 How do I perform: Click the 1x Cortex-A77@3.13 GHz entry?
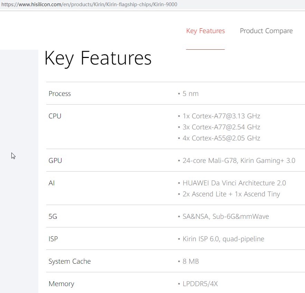coord(221,116)
